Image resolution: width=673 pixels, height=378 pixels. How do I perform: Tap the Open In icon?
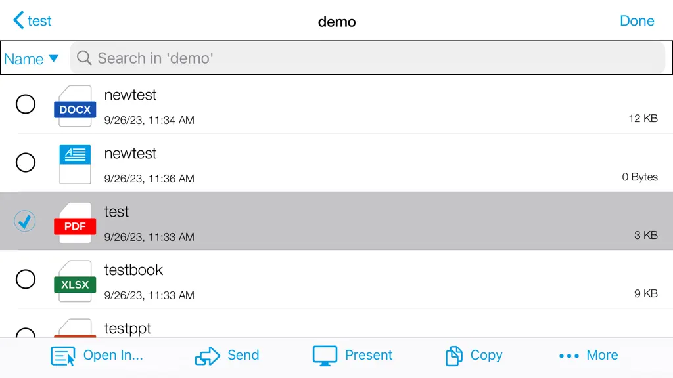(63, 356)
